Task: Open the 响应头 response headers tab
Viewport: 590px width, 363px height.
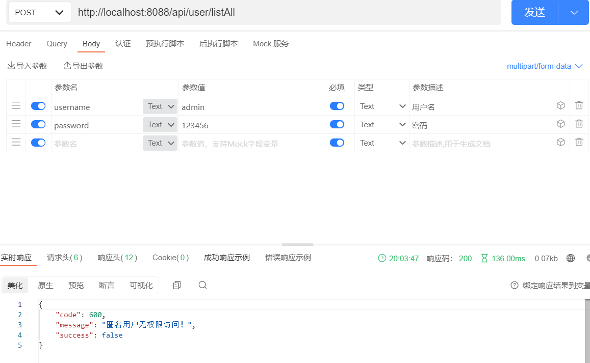Action: (117, 258)
